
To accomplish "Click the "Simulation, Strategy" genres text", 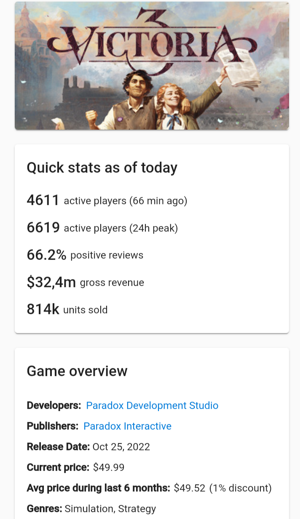I will coord(110,508).
